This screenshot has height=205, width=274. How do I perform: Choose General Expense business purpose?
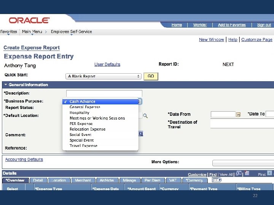[100, 107]
